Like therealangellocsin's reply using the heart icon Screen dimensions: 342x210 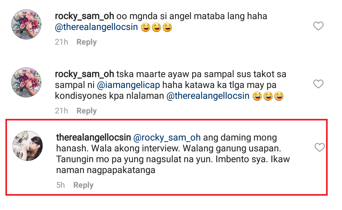click(x=319, y=147)
